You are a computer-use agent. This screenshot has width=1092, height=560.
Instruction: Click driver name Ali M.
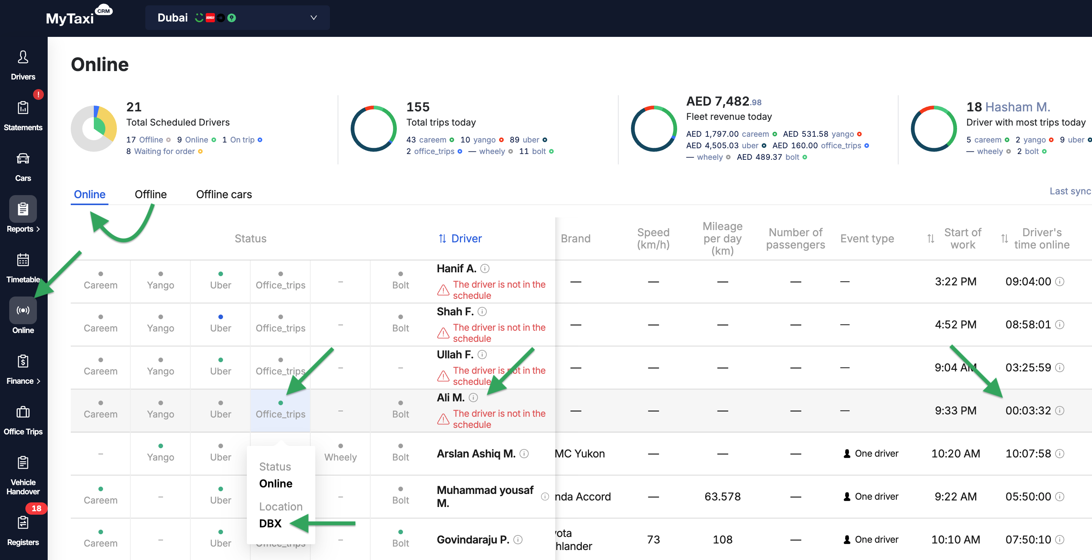pyautogui.click(x=451, y=397)
